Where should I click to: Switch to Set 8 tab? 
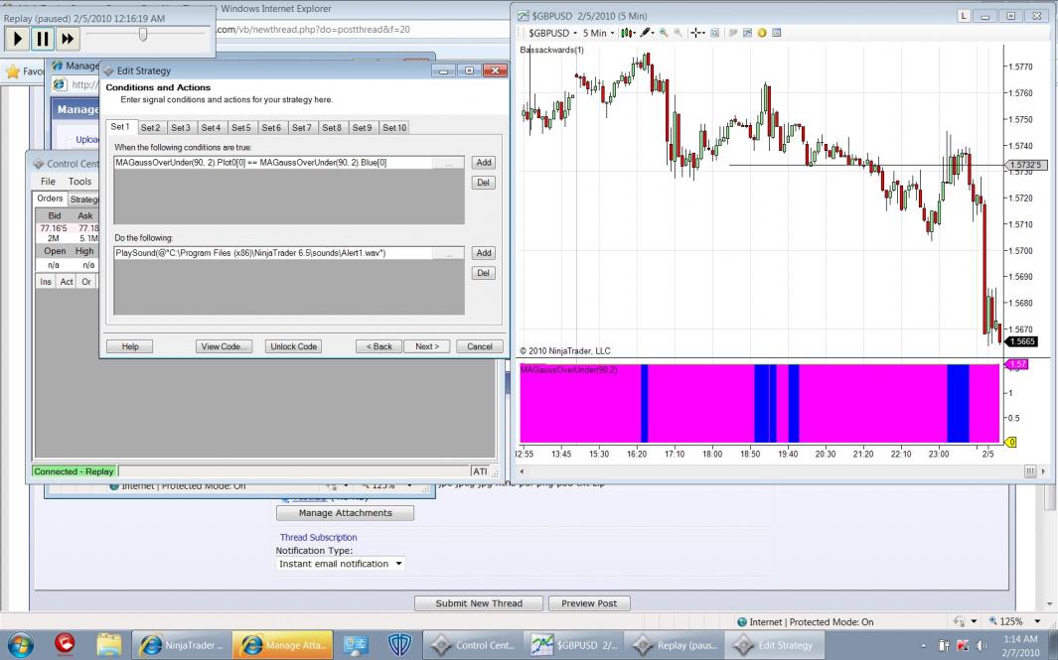pyautogui.click(x=331, y=127)
